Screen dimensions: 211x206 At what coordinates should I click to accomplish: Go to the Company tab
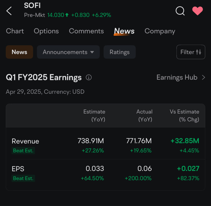pyautogui.click(x=160, y=31)
